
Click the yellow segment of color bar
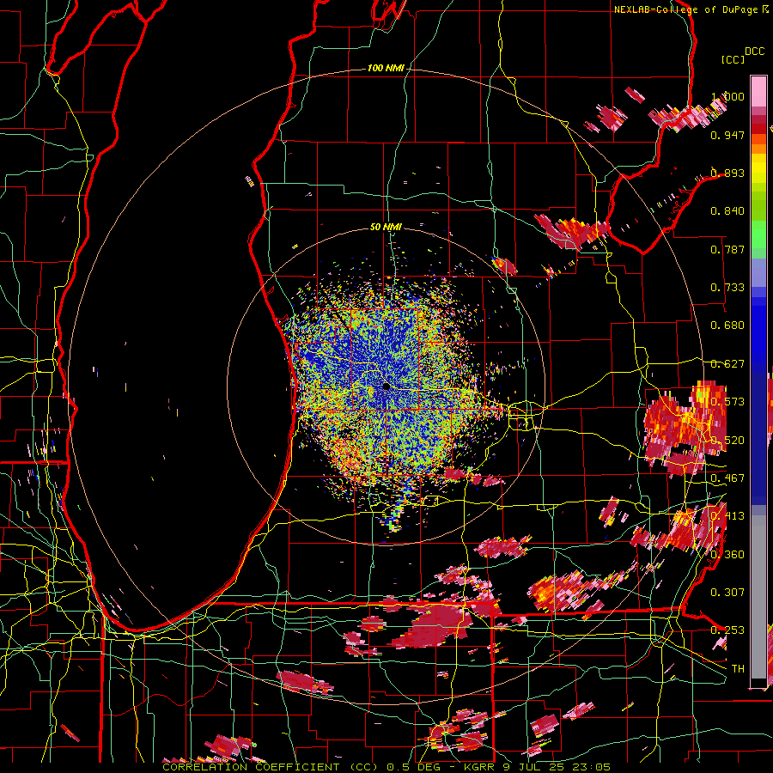[x=758, y=167]
